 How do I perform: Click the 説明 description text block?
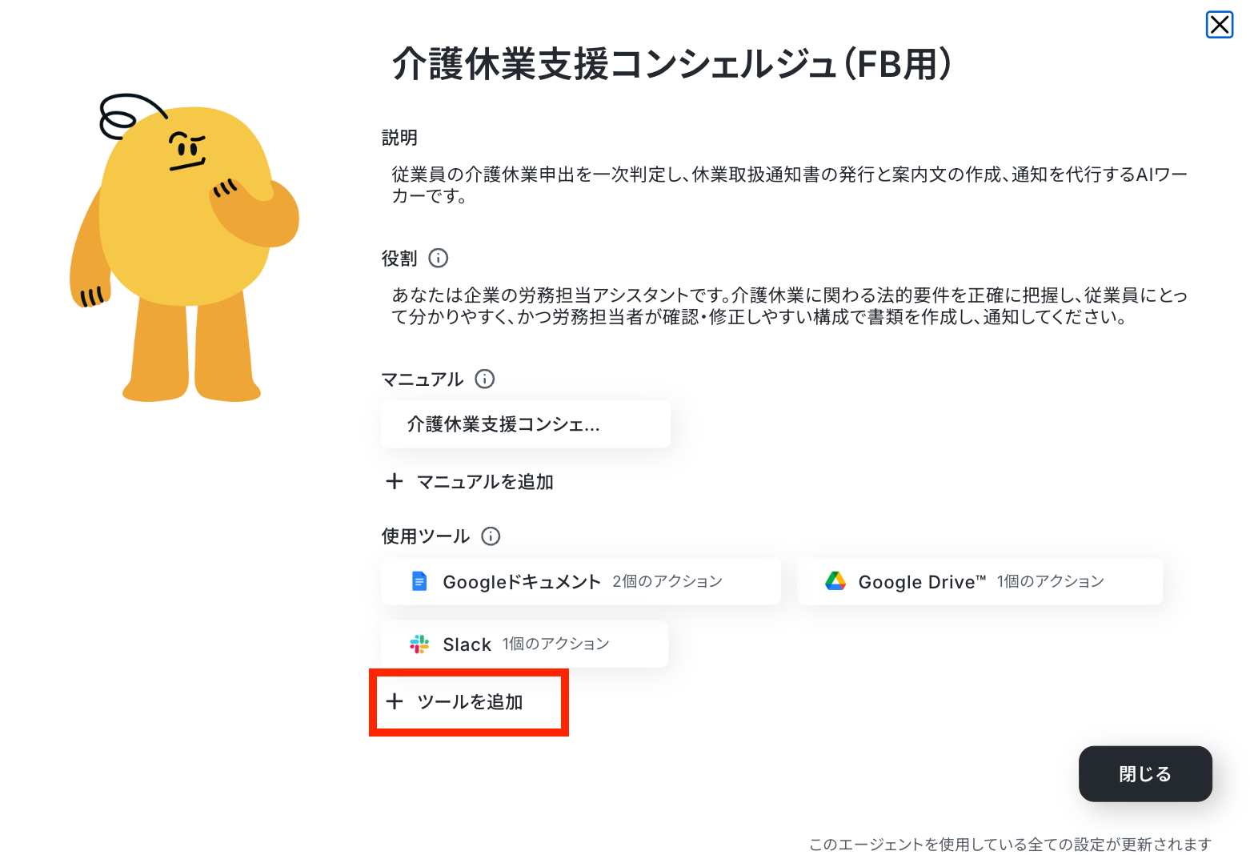pyautogui.click(x=789, y=185)
